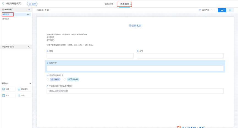Screen dimensions: 238x128
Task: Click the 请输入您想了解的问题 text field
Action: 135,91
